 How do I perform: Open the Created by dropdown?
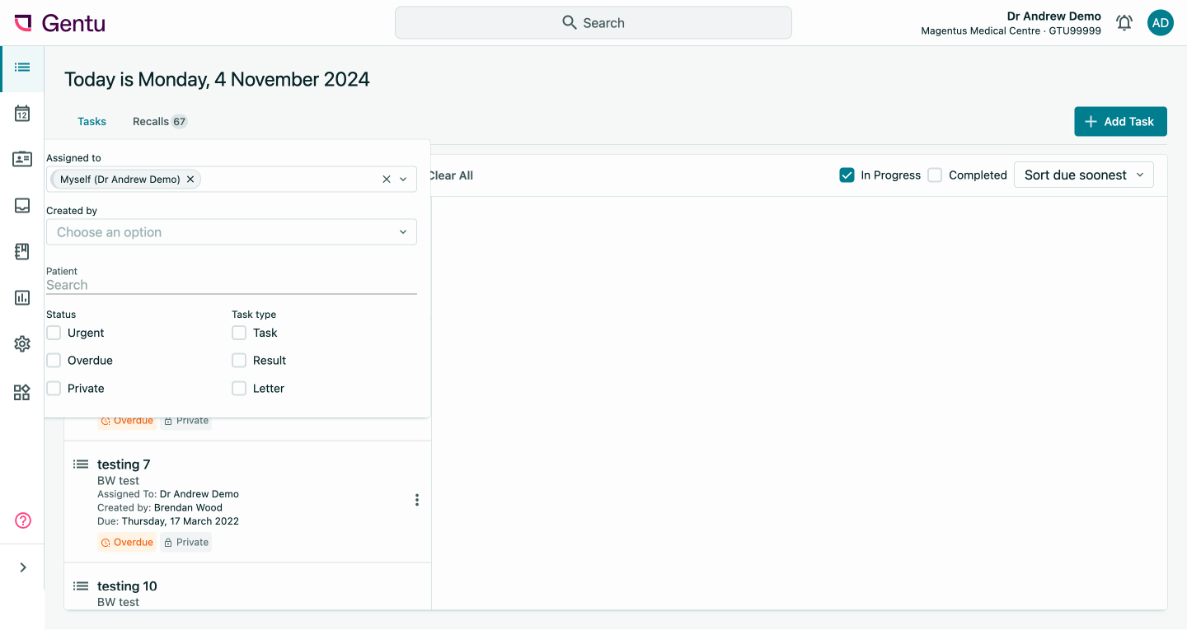(x=231, y=232)
